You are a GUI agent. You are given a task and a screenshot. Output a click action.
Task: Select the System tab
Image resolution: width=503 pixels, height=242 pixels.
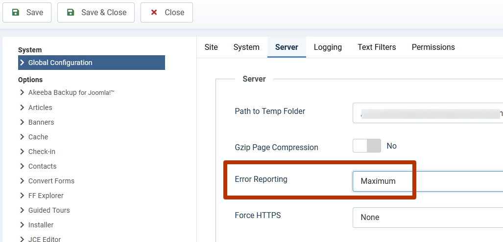[246, 47]
